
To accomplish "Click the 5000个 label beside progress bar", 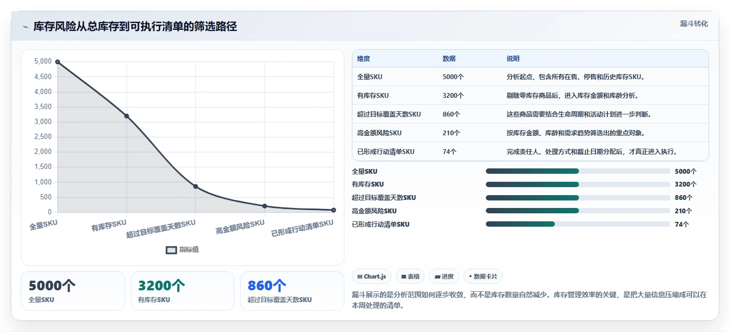I will [686, 172].
